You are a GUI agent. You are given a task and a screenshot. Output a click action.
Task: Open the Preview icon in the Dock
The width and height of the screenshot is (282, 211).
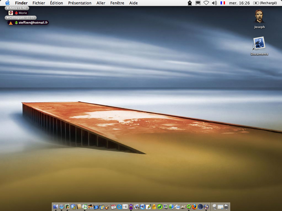coord(136,207)
